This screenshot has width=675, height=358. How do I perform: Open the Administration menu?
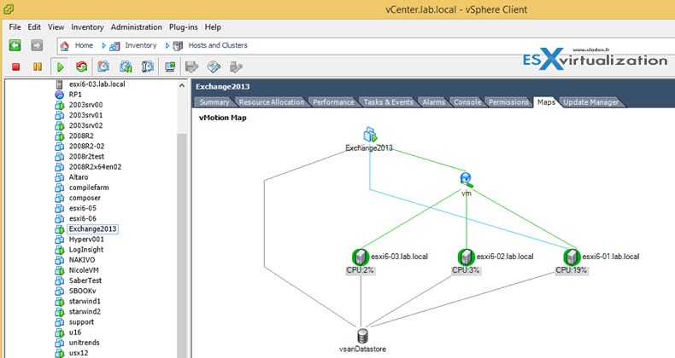click(137, 27)
